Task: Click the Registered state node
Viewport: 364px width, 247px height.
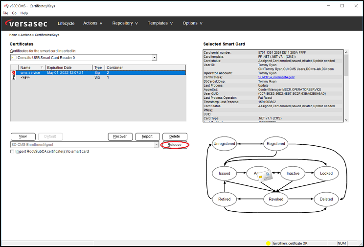Action: click(x=276, y=144)
